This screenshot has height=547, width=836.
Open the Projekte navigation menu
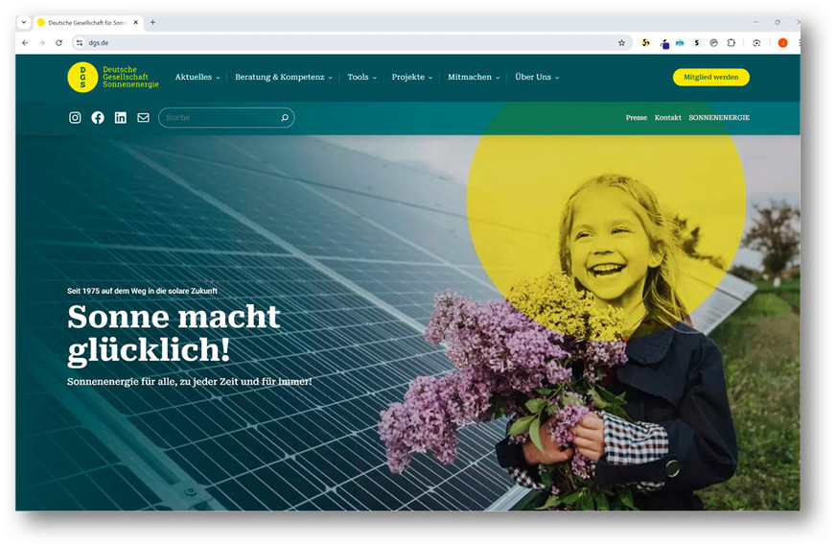[x=411, y=78]
